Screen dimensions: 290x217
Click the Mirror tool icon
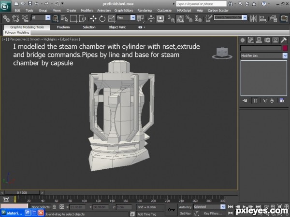coord(254,18)
